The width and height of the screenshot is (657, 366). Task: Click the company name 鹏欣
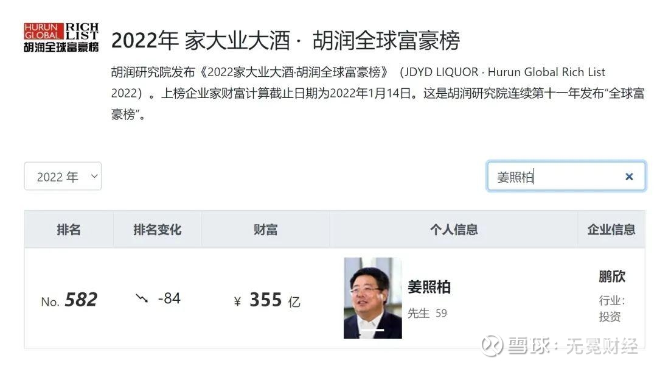[x=612, y=276]
